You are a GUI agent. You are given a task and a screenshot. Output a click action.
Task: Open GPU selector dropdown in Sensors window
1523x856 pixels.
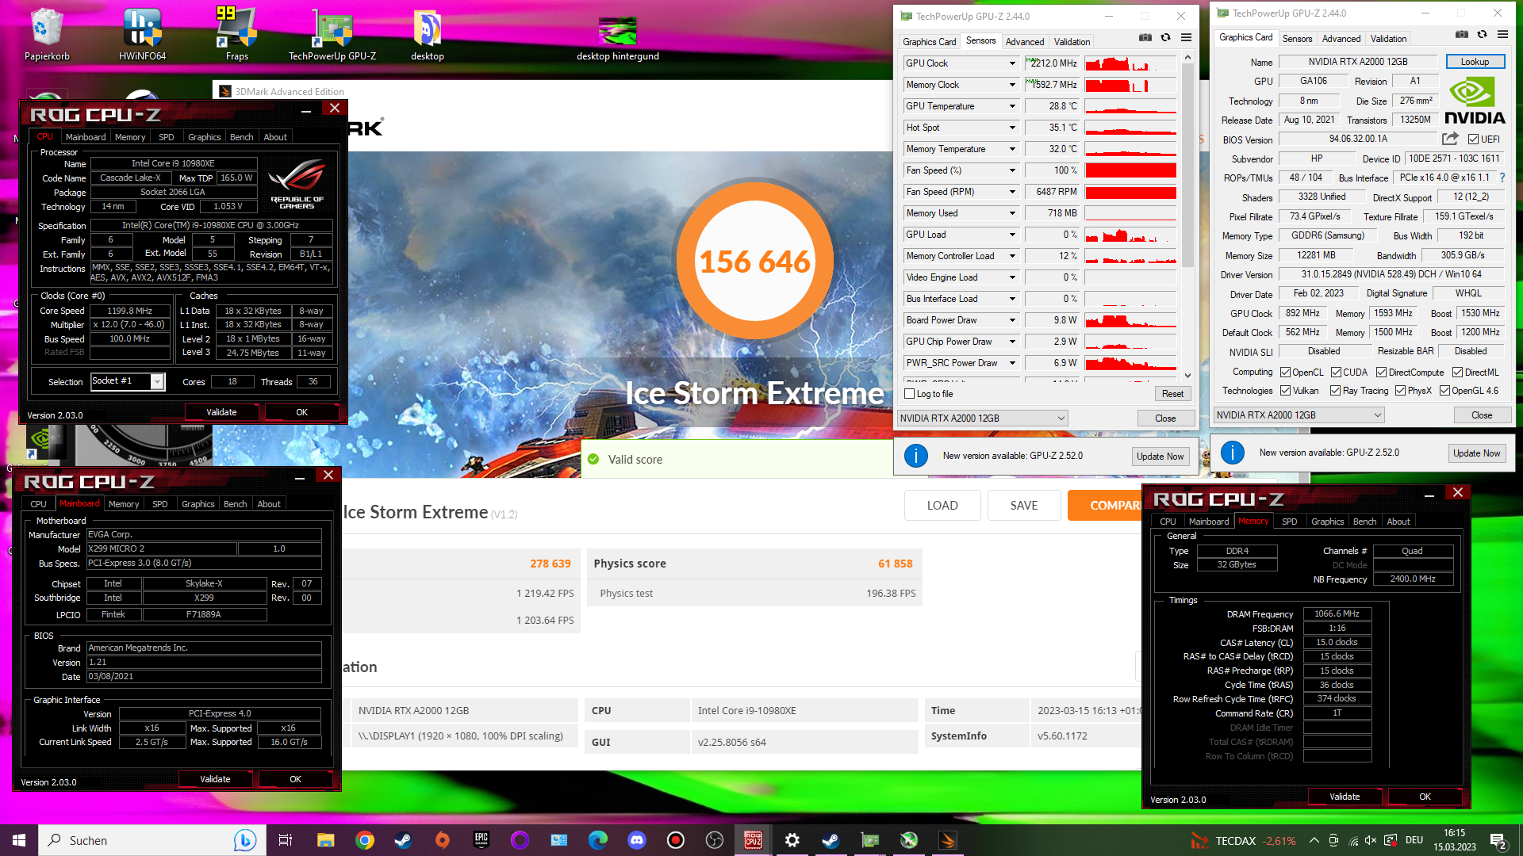(x=983, y=418)
